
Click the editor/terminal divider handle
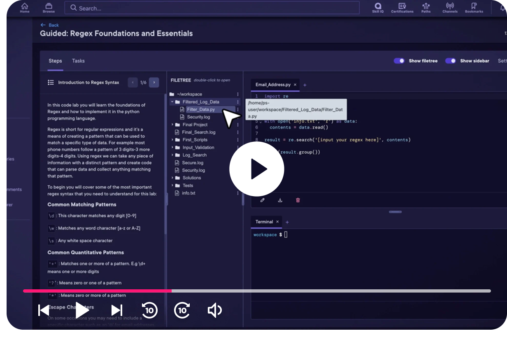click(x=395, y=212)
